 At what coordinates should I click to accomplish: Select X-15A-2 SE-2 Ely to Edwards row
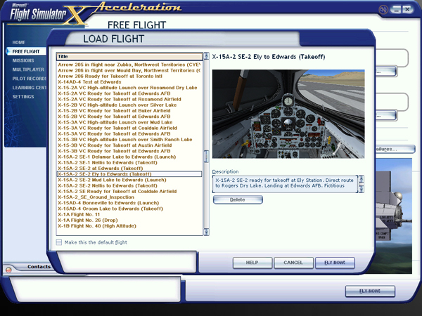click(129, 174)
